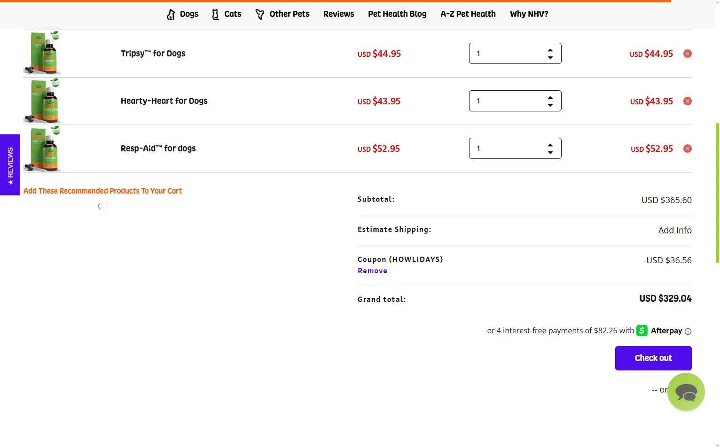The width and height of the screenshot is (720, 448).
Task: Decrease Hearty-Heart for Dogs quantity
Action: [550, 105]
